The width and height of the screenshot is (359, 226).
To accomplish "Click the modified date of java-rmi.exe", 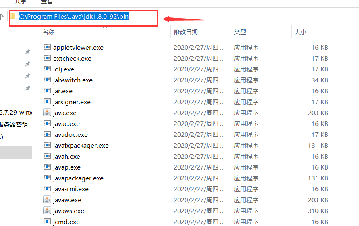I will pyautogui.click(x=199, y=189).
